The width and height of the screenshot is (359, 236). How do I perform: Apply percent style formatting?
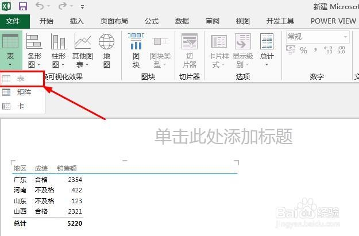point(304,50)
